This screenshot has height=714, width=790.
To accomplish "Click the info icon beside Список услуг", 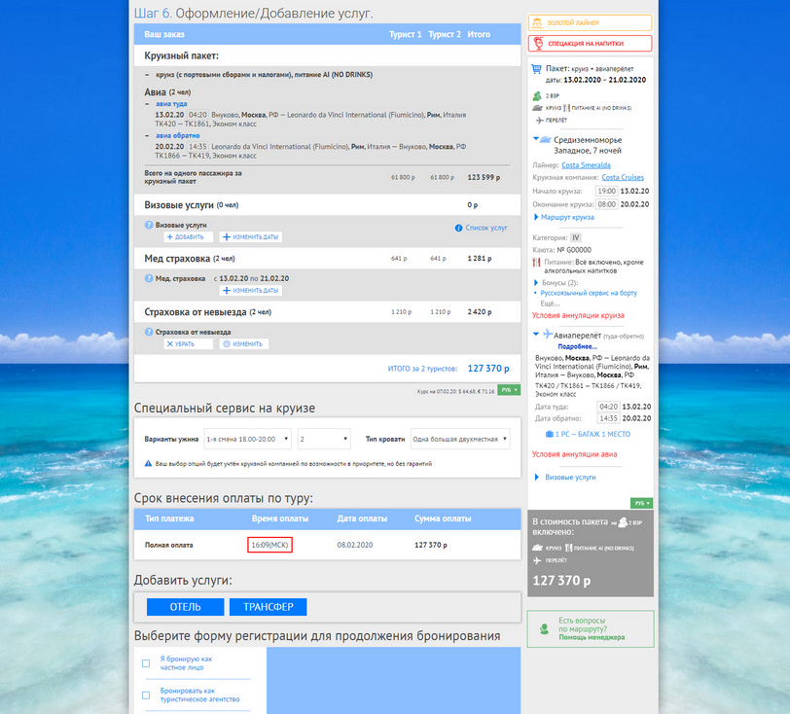I will coord(458,228).
